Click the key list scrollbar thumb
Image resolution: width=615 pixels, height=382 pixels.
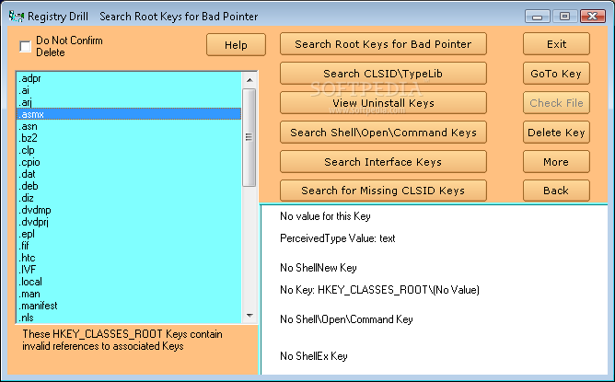pos(249,137)
